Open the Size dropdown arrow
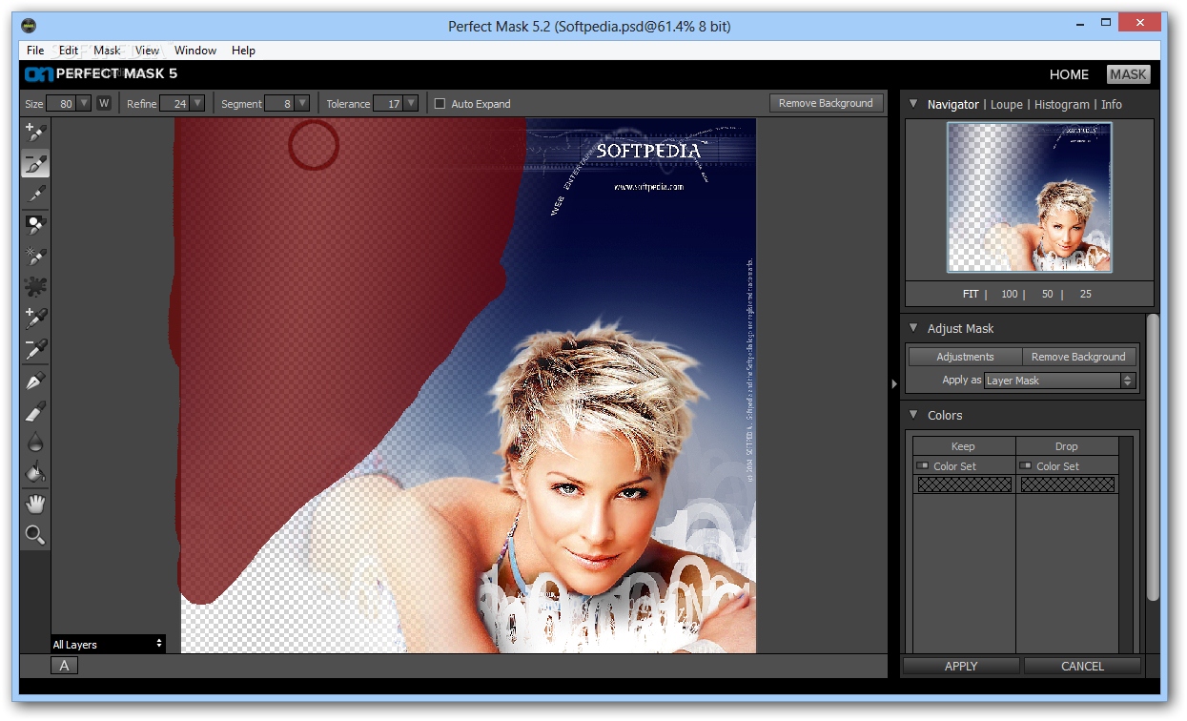This screenshot has height=721, width=1187. (83, 103)
